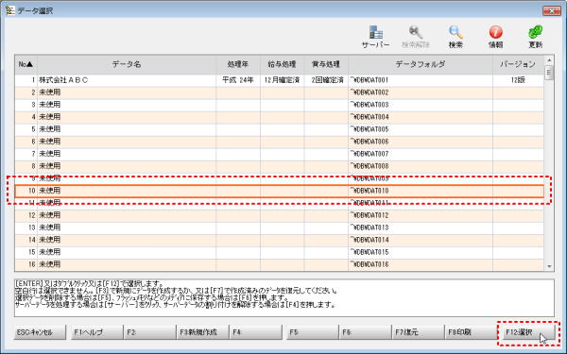The width and height of the screenshot is (567, 354).
Task: Click the empty F5 button
Action: [x=313, y=332]
